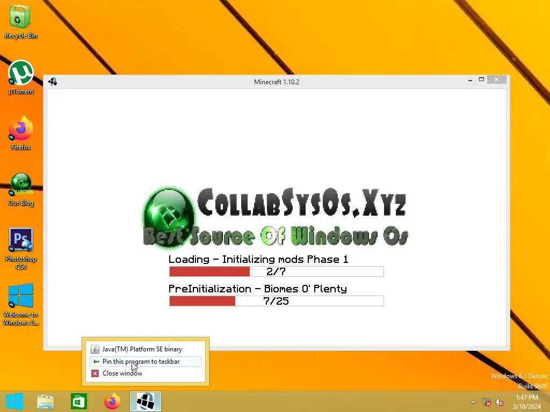Open the network status tray icon
550x412 pixels.
(486, 402)
